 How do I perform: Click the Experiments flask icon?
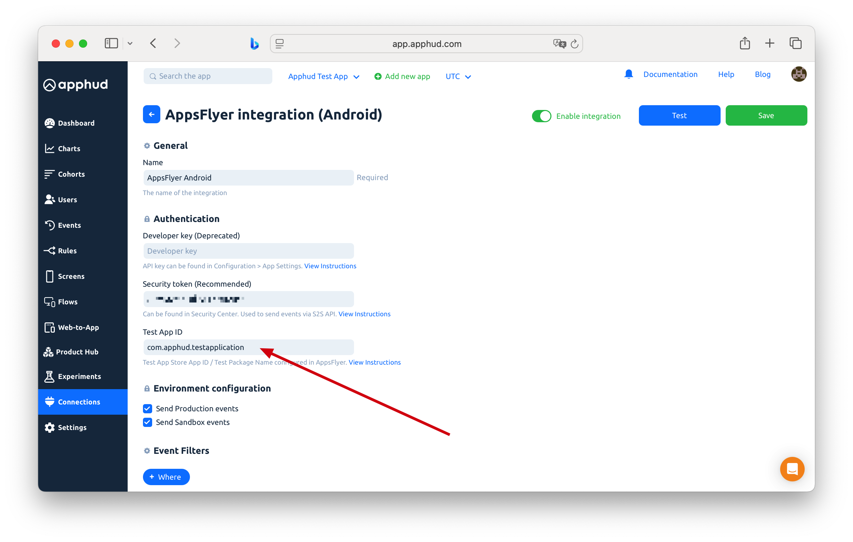coord(49,376)
